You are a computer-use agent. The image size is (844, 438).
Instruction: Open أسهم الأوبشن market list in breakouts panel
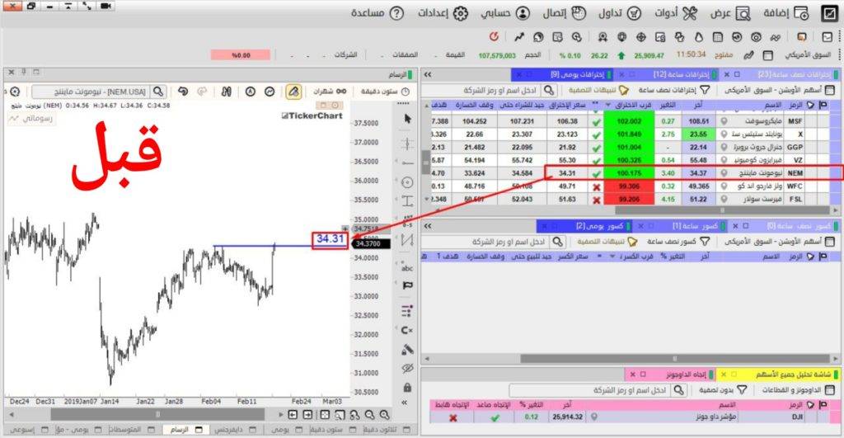pyautogui.click(x=780, y=90)
